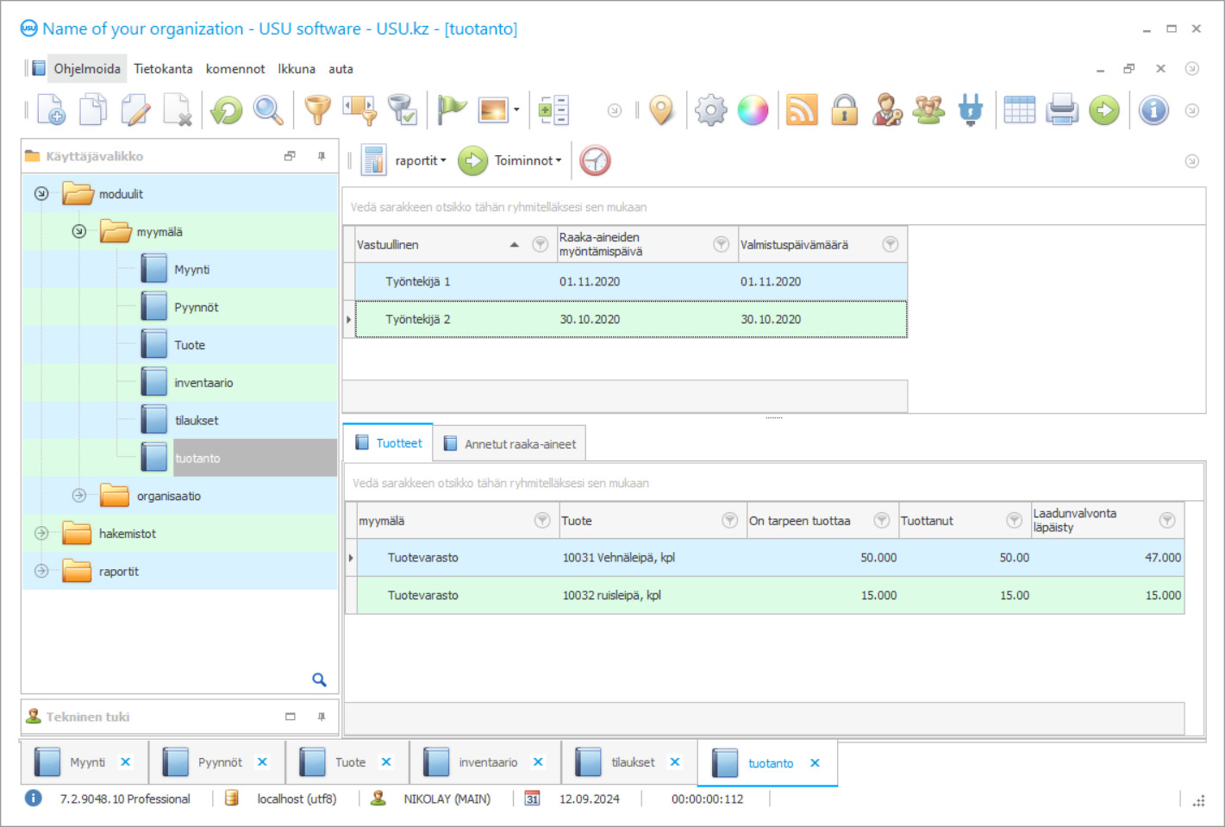Pin the Käyttäjävalikko panel

pyautogui.click(x=322, y=156)
